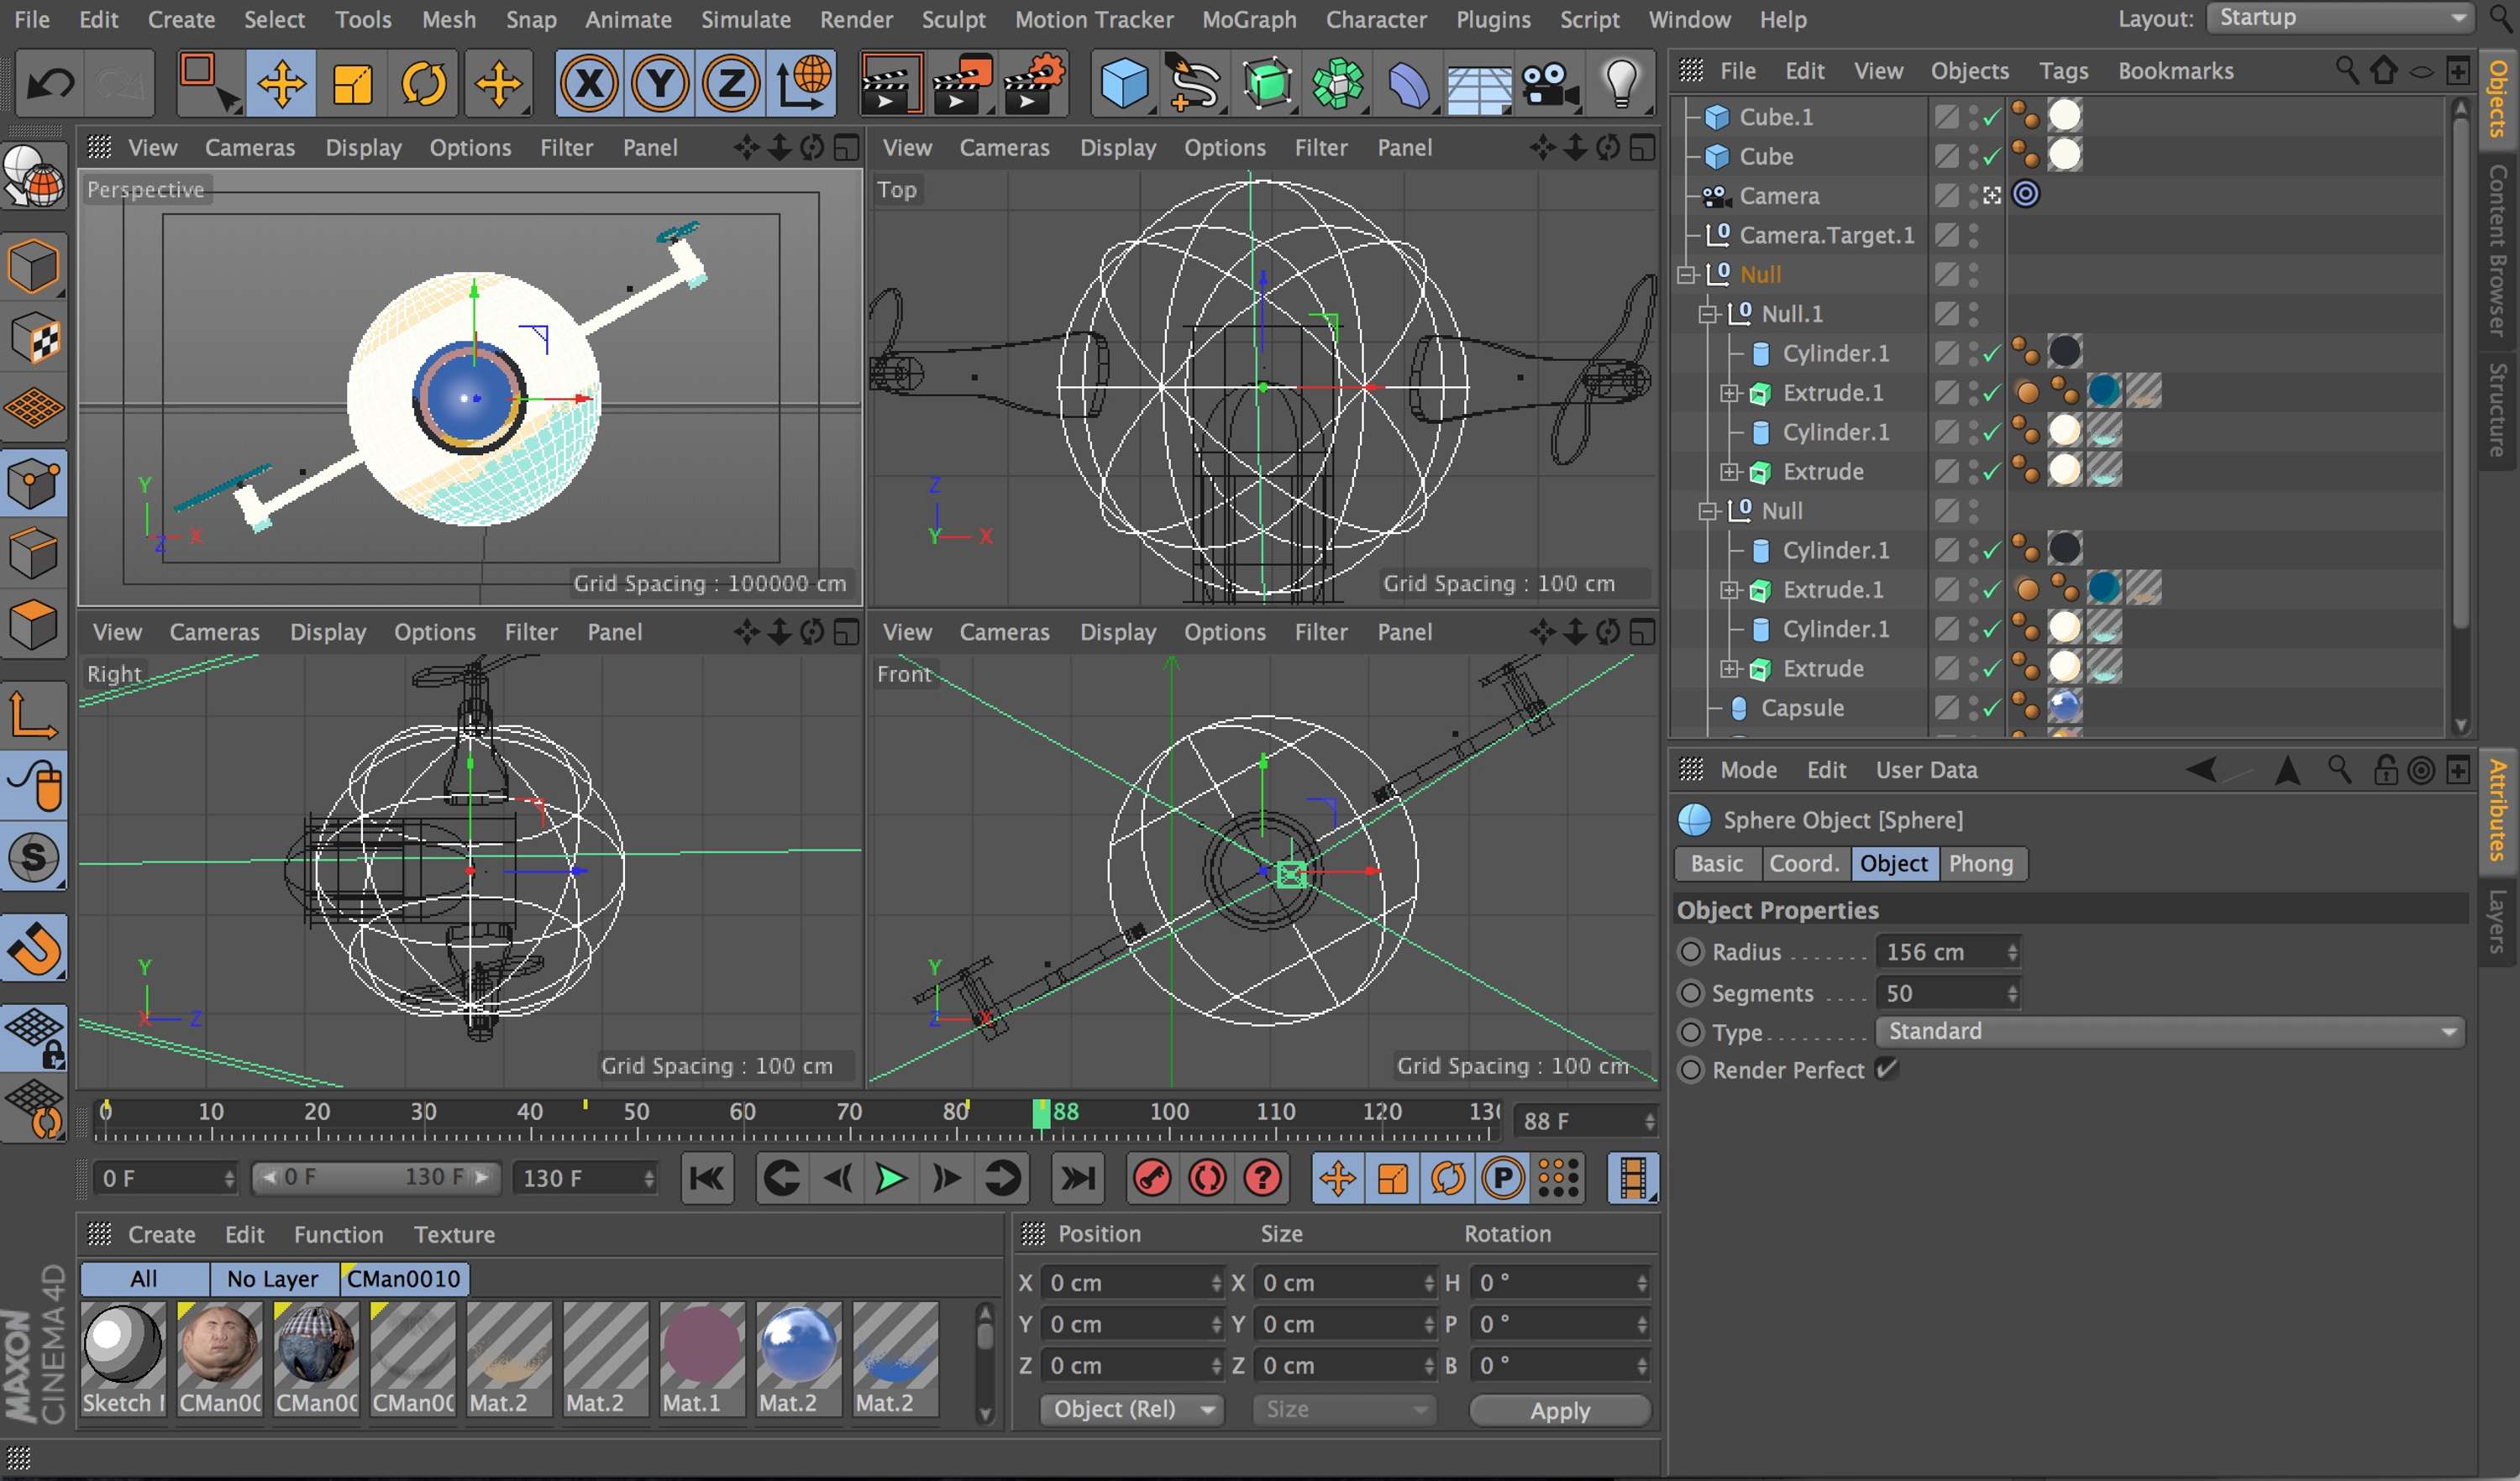
Task: Select the blue Mat.2 sphere material
Action: click(x=798, y=1346)
